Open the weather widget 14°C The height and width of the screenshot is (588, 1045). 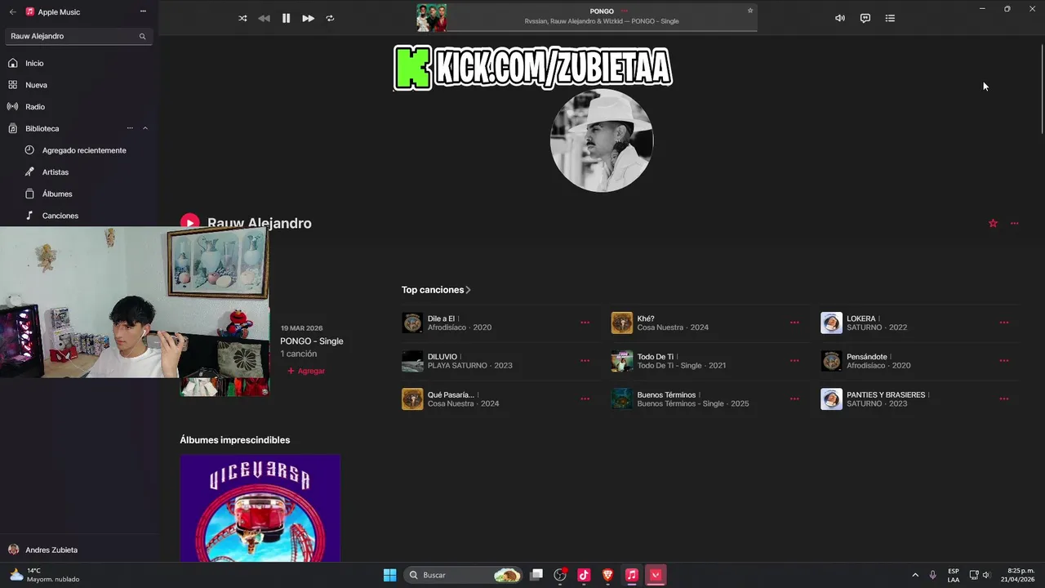45,575
